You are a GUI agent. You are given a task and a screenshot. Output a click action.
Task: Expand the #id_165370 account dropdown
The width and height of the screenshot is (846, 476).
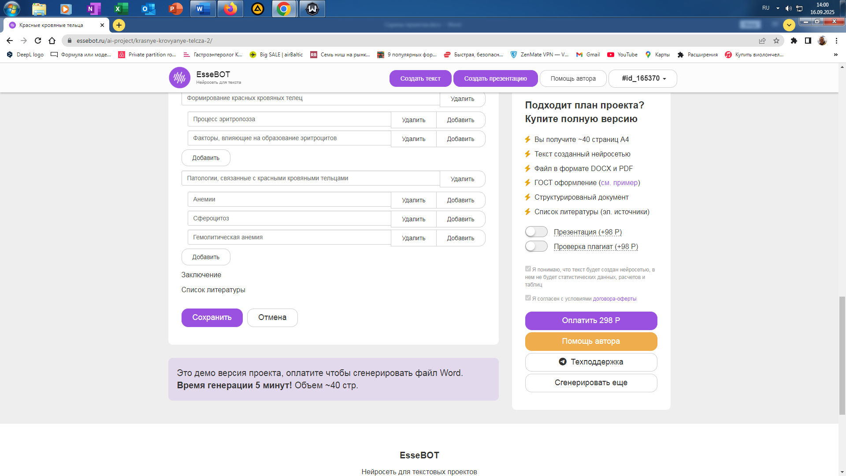click(x=643, y=78)
